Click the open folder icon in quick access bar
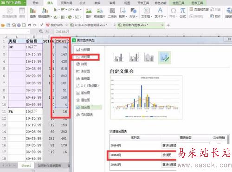Image resolution: width=232 pixels, height=172 pixels. click(3, 25)
